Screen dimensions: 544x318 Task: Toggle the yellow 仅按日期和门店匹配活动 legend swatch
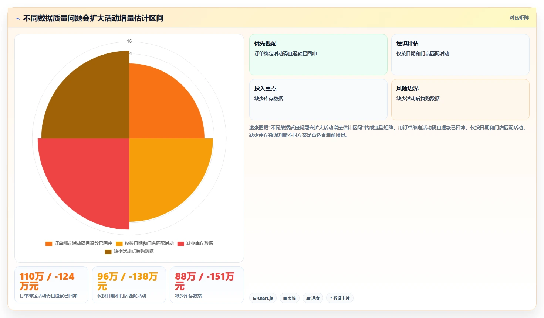tap(119, 244)
